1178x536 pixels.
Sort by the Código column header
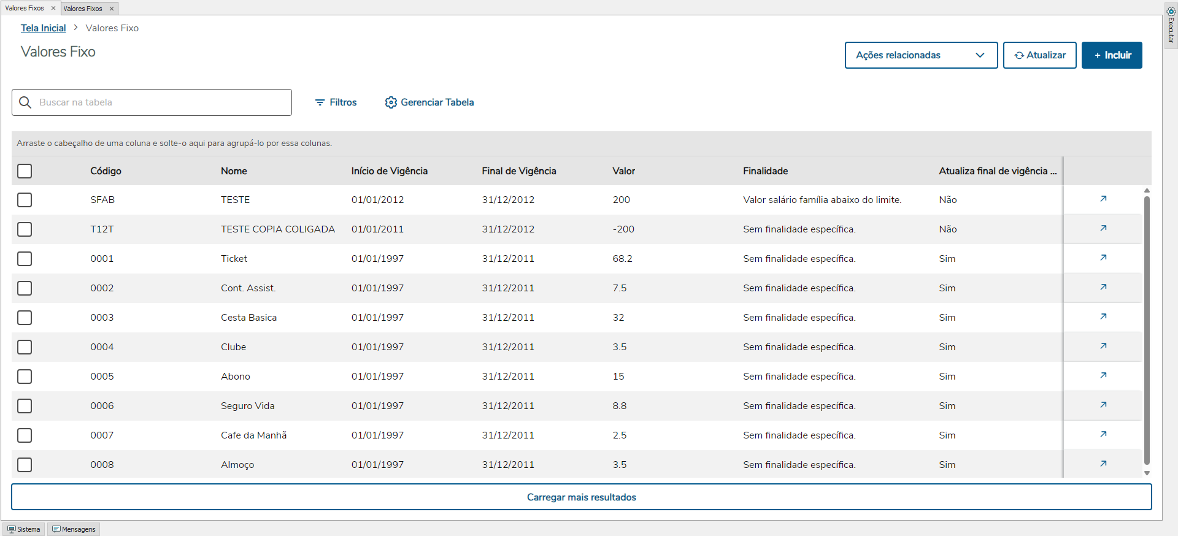pos(106,171)
